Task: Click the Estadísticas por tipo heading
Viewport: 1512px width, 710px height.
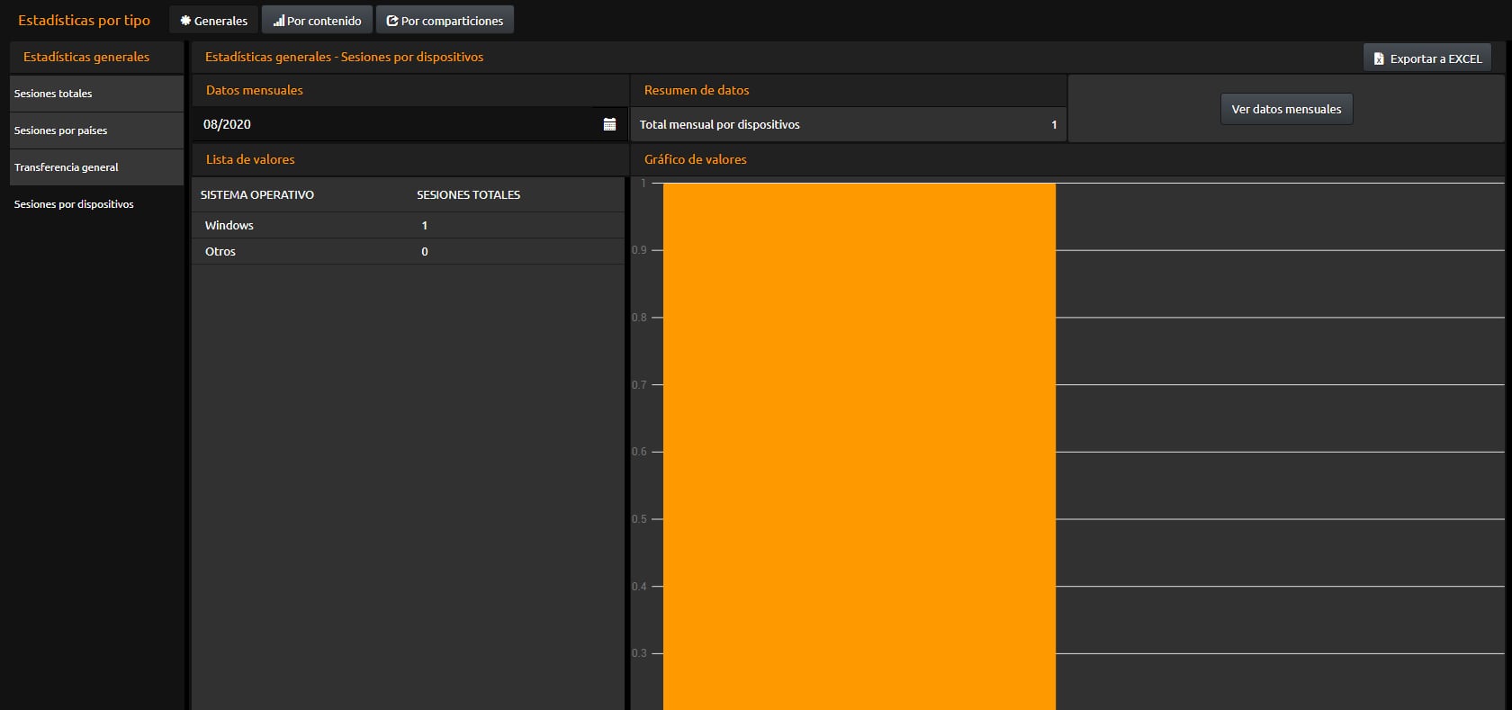Action: pyautogui.click(x=84, y=20)
